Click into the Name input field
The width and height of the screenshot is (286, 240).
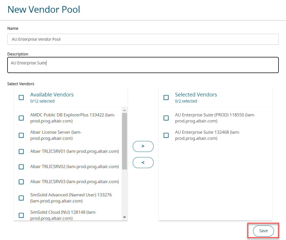tap(143, 39)
